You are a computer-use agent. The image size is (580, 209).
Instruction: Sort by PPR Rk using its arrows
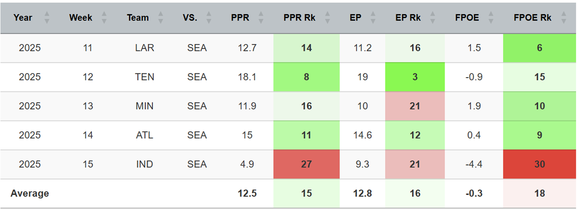(x=328, y=18)
